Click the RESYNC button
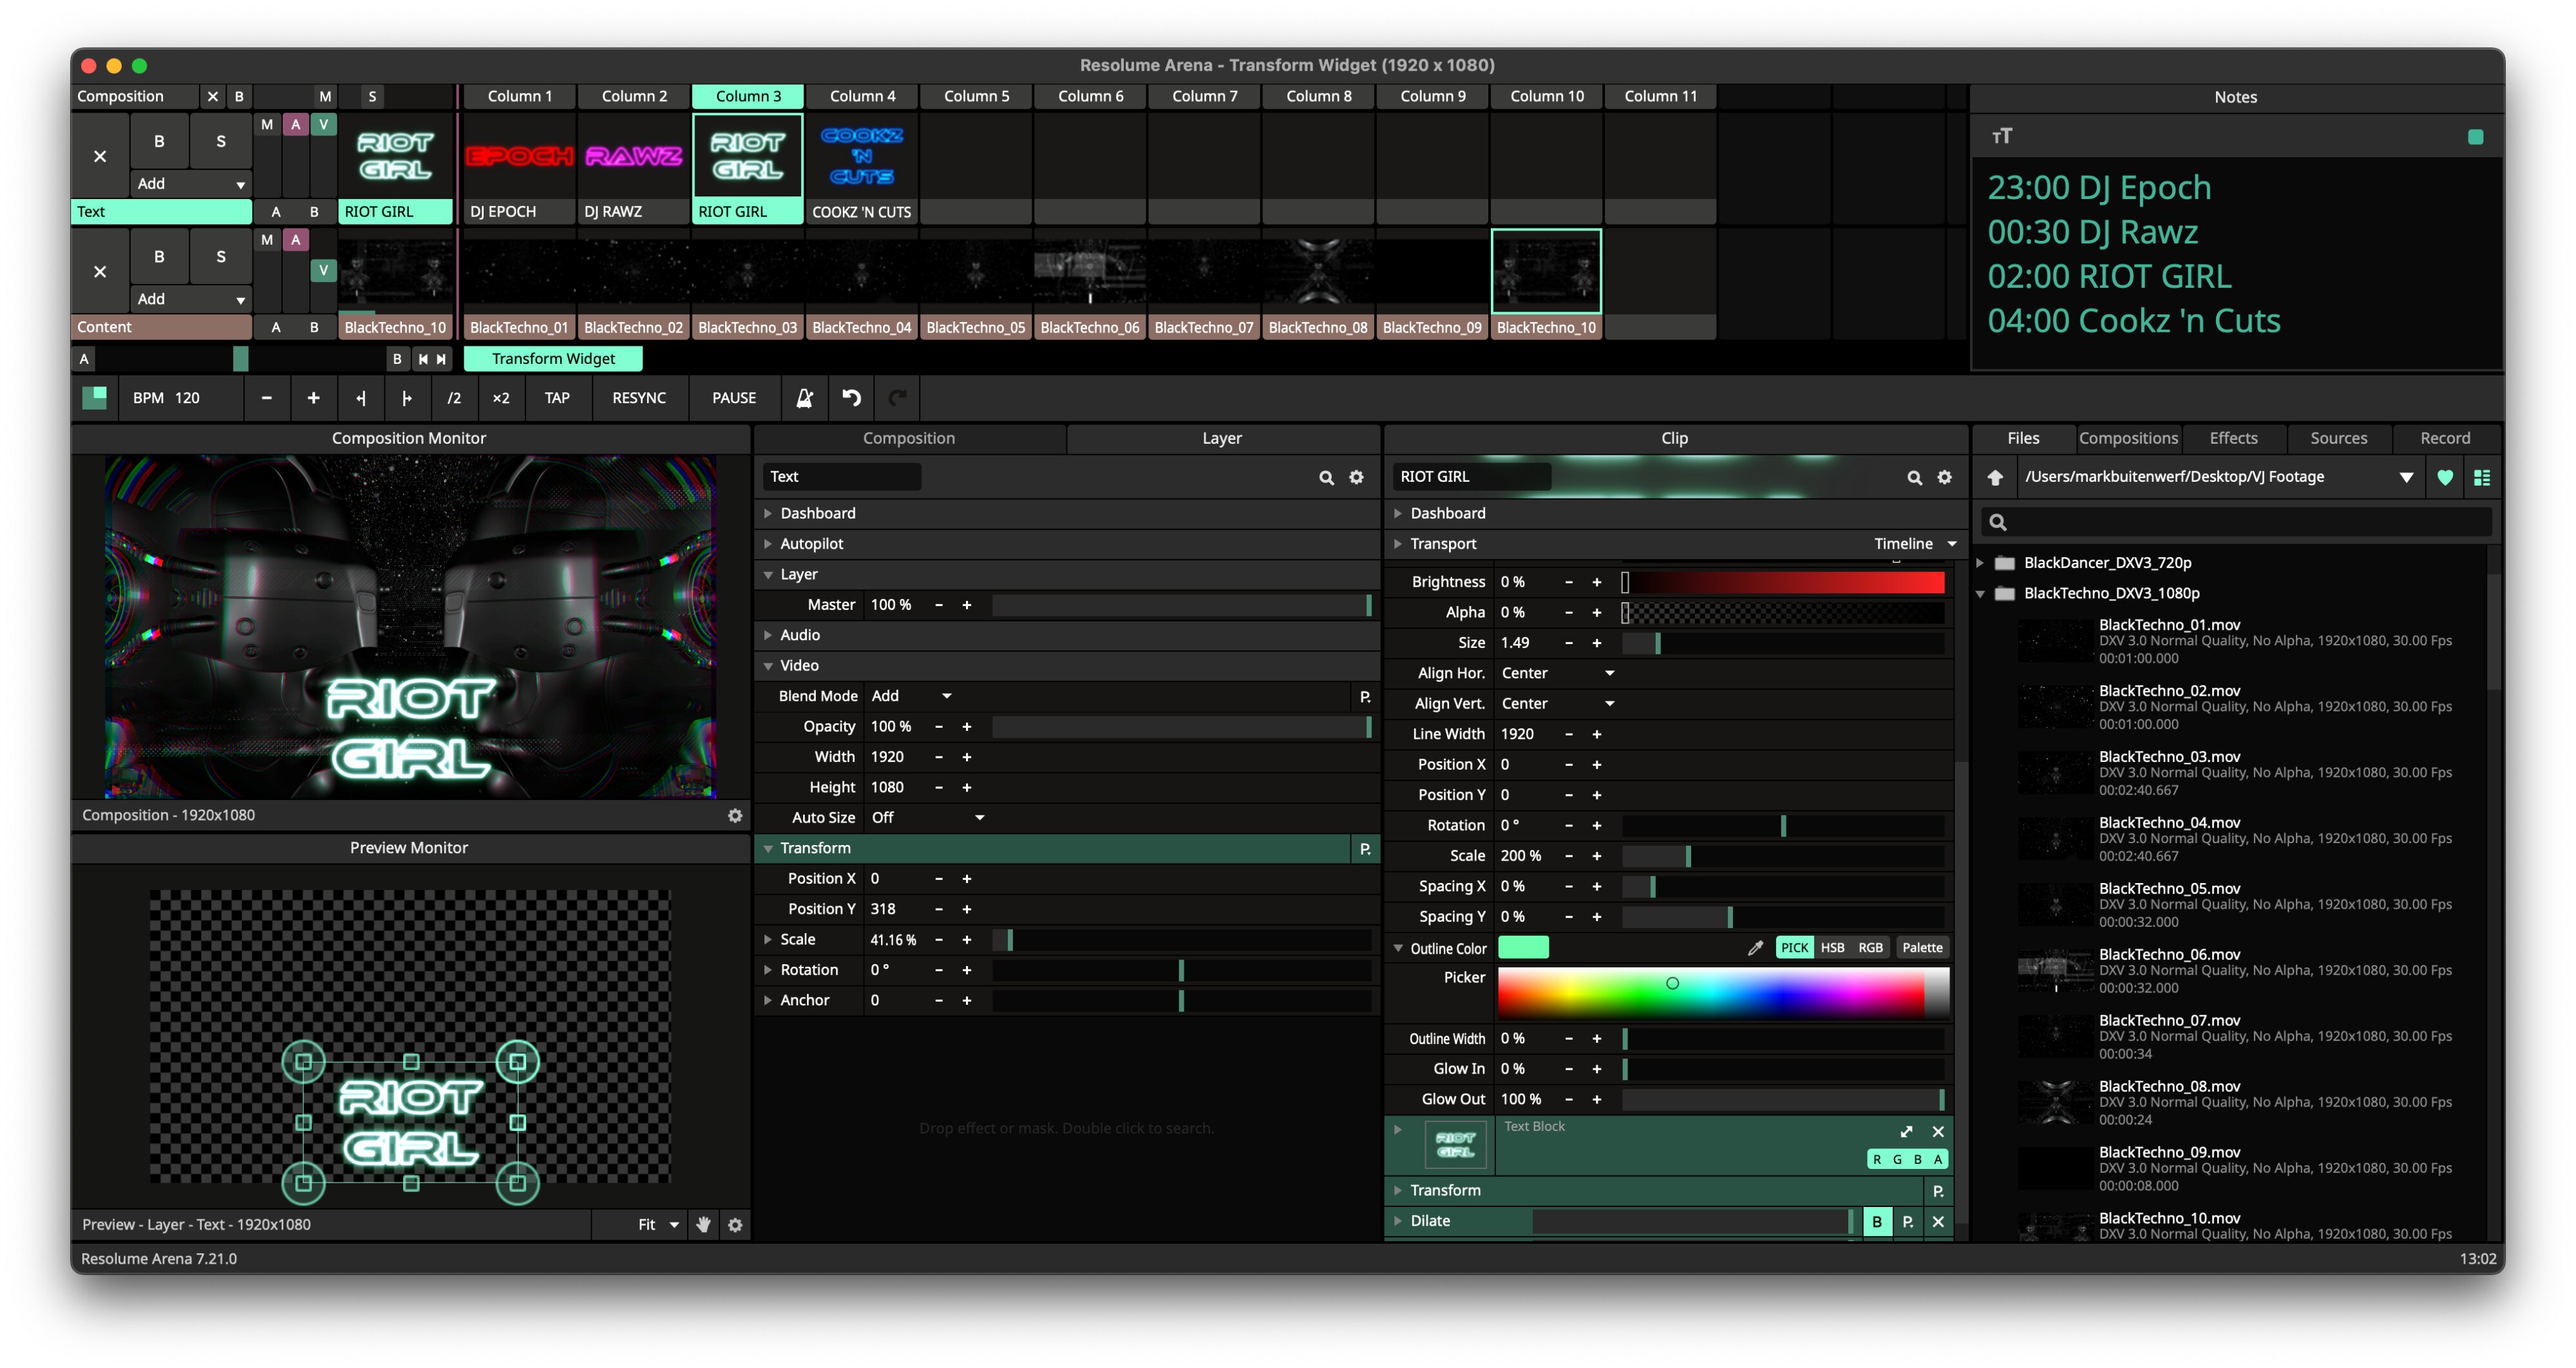This screenshot has height=1368, width=2576. [x=639, y=398]
